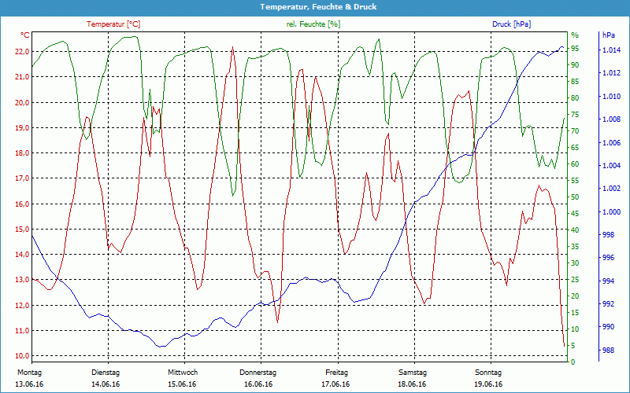Click the '22,0' temperature axis value
Screen dimensions: 630x393
tap(22, 51)
